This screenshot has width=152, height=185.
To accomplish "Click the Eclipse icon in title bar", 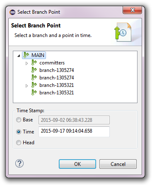I will (x=12, y=12).
